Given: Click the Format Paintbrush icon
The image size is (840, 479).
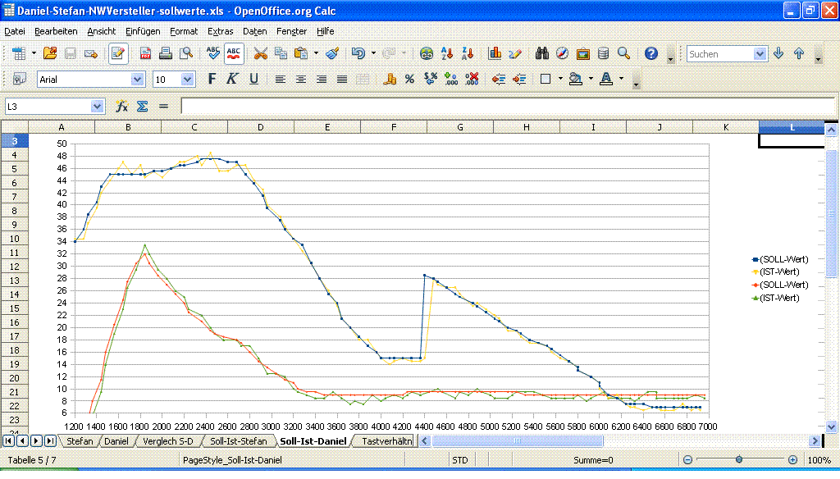Looking at the screenshot, I should point(332,53).
